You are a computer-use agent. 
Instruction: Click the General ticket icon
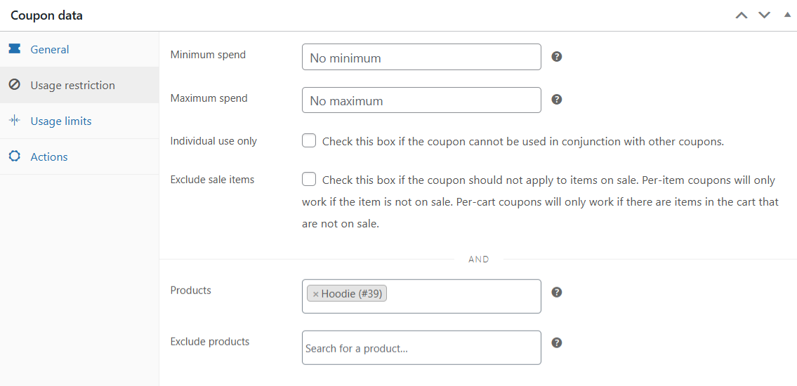coord(15,48)
